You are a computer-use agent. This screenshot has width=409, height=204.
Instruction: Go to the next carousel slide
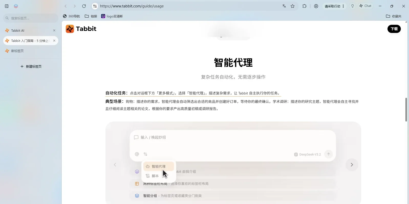coord(352,165)
